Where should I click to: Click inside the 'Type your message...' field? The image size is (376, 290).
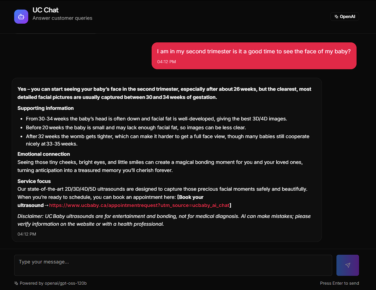173,265
